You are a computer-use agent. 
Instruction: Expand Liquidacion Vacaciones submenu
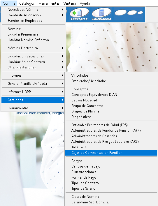tap(33, 56)
